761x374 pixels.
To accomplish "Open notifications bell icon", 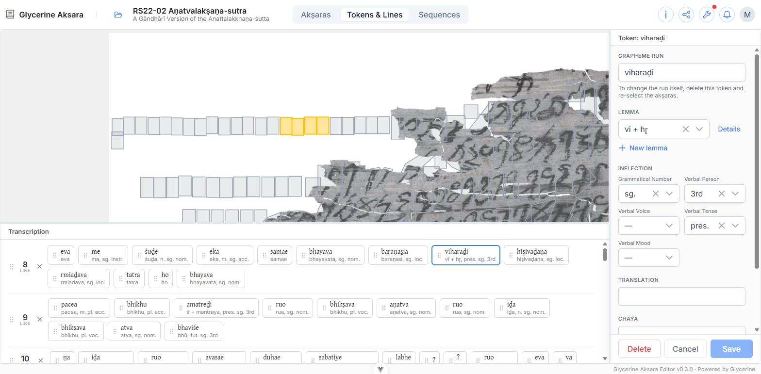I will [x=727, y=15].
